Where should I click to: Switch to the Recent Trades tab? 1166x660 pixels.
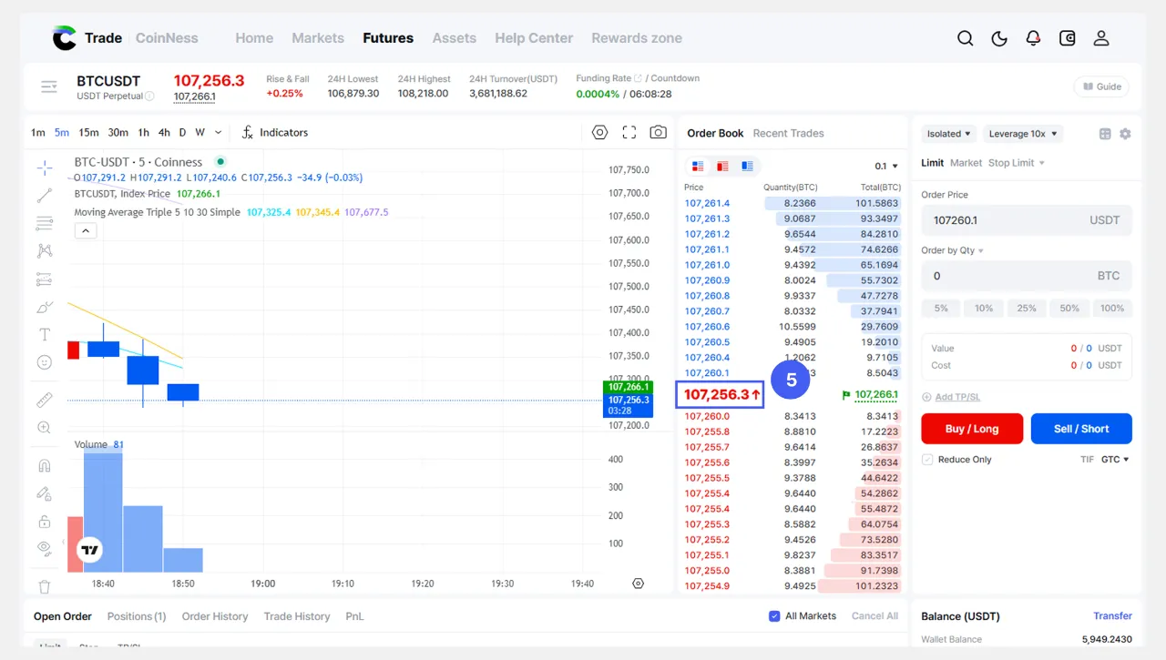788,133
